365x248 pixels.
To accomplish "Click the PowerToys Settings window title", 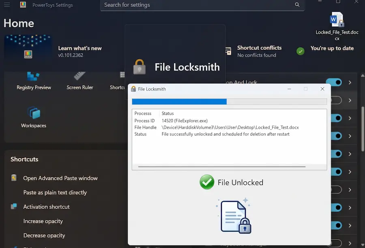I will (53, 5).
